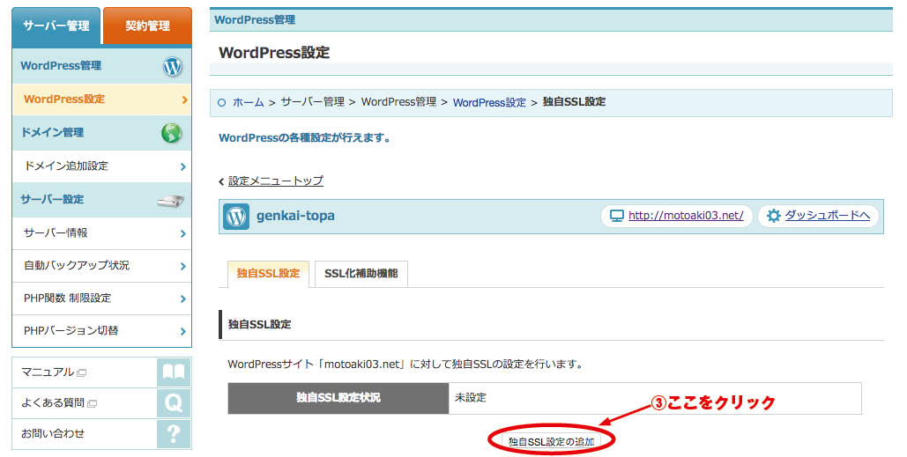
Task: Open the 独自SSL設定 tab
Action: (268, 274)
